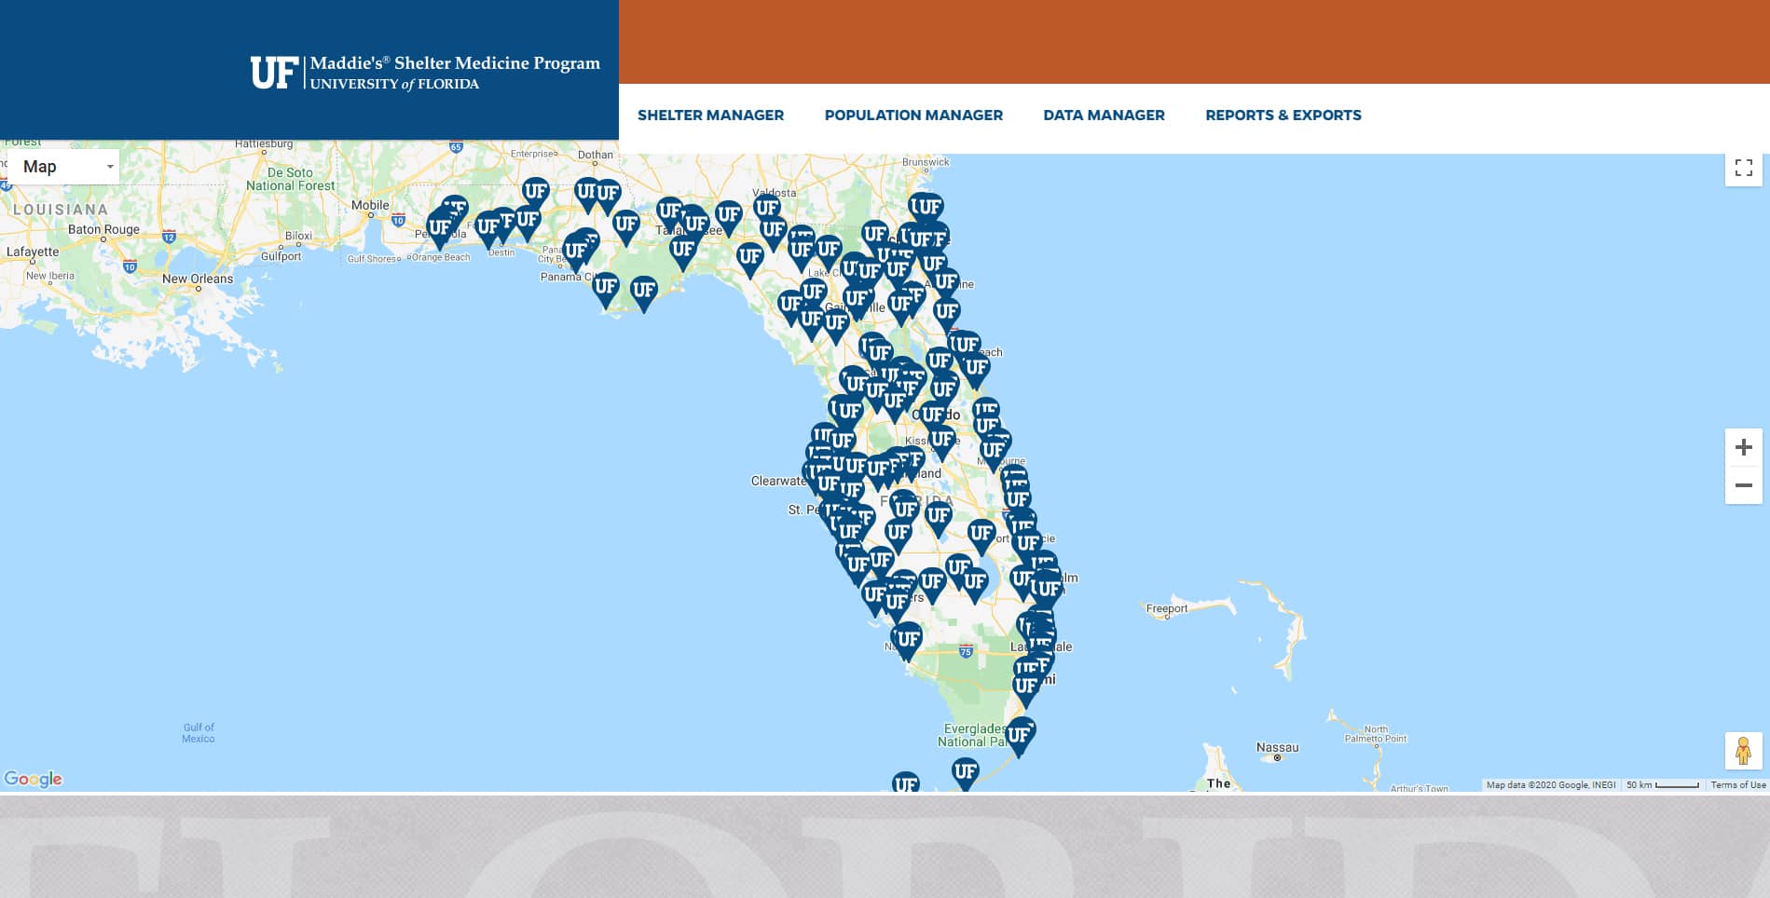Click the Brunswick city label
This screenshot has width=1770, height=898.
(926, 162)
